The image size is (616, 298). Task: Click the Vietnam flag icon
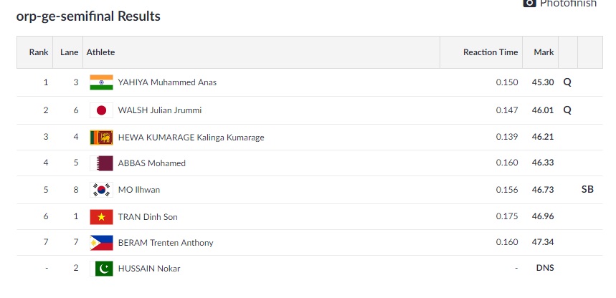[x=101, y=217]
